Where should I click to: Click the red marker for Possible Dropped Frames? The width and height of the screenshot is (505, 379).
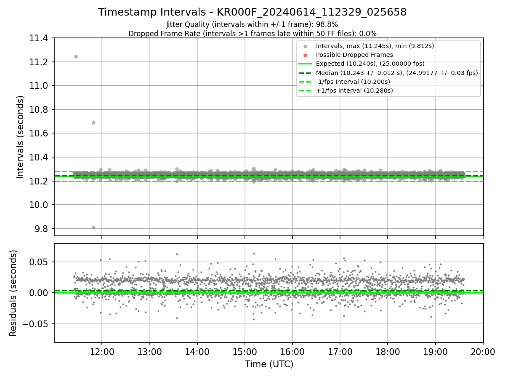306,55
